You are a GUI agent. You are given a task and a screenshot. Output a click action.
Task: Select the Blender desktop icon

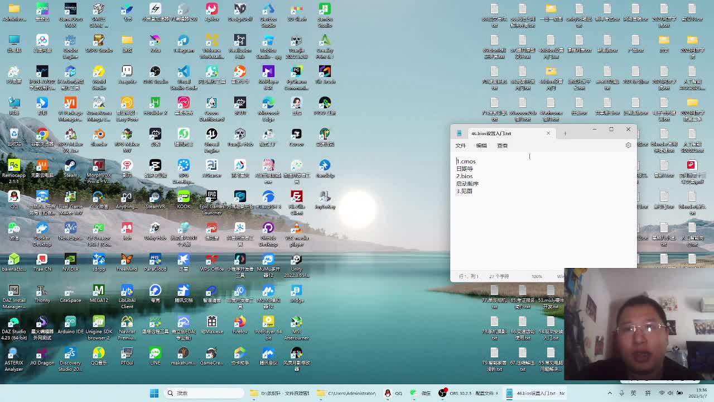tap(99, 135)
